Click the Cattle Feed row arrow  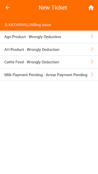point(92,61)
